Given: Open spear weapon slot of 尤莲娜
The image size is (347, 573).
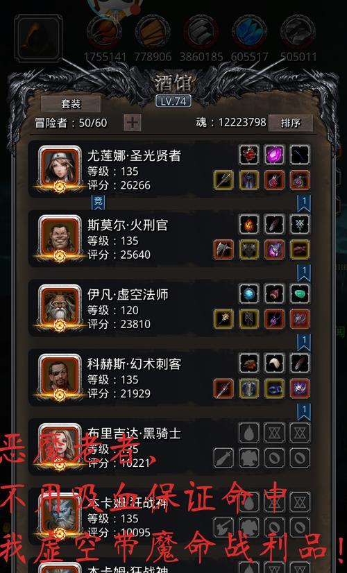Looking at the screenshot, I should 223,180.
